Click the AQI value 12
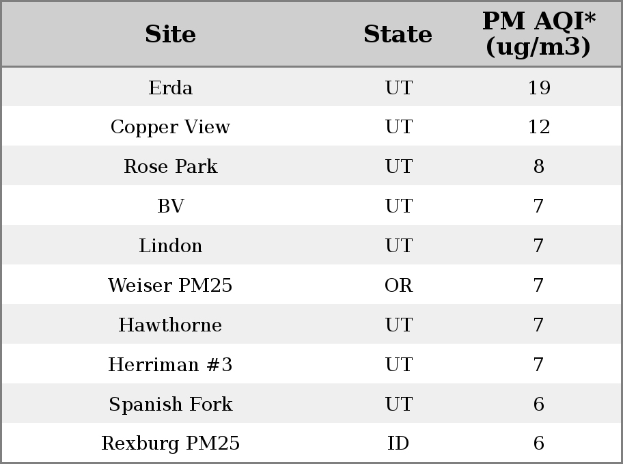 coord(539,127)
